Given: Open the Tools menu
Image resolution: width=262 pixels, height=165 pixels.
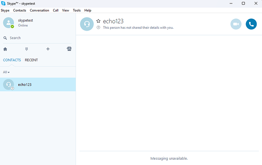Looking at the screenshot, I should 77,10.
